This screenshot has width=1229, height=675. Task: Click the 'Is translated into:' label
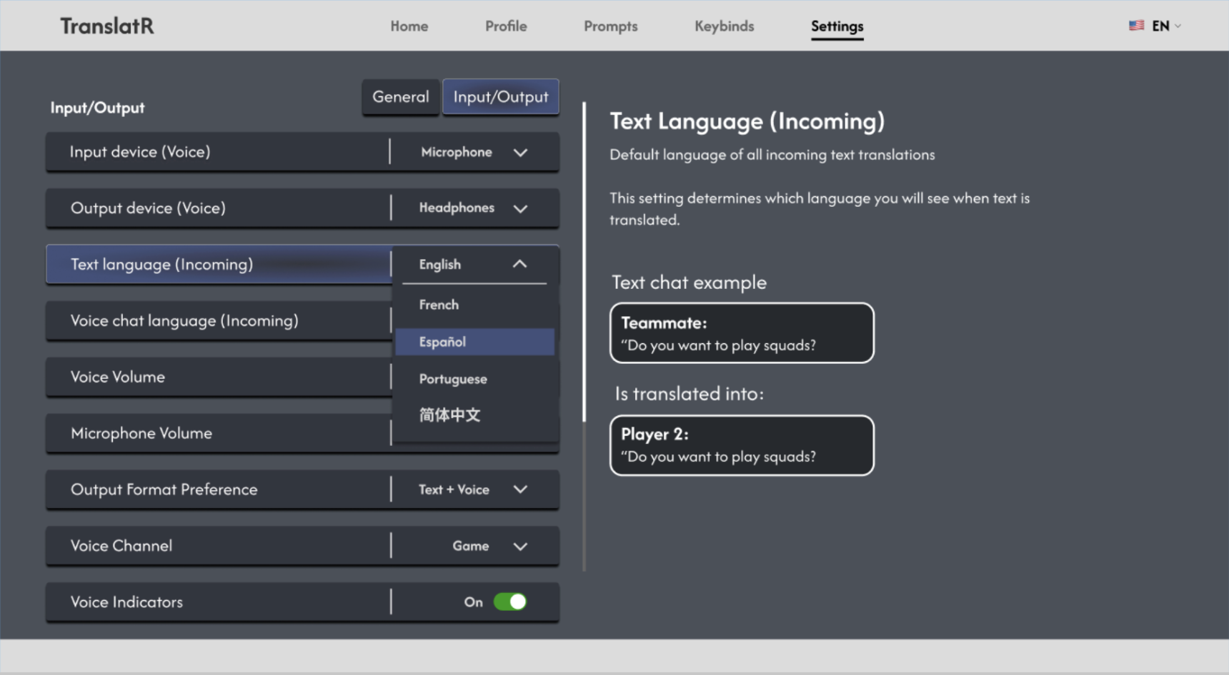[x=690, y=394]
